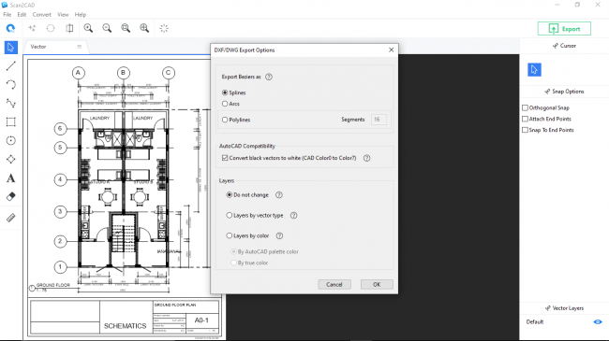Zoom out using the minus magnifier icon
609x341 pixels.
(107, 28)
